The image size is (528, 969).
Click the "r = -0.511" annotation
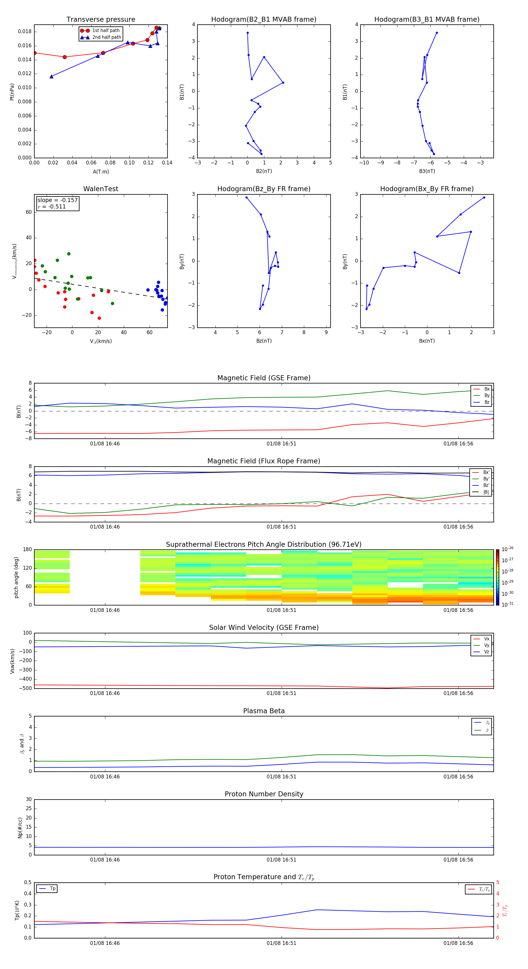pos(52,206)
